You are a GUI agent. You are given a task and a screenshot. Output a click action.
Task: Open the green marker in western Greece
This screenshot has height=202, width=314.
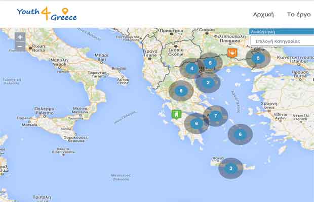pyautogui.click(x=176, y=115)
